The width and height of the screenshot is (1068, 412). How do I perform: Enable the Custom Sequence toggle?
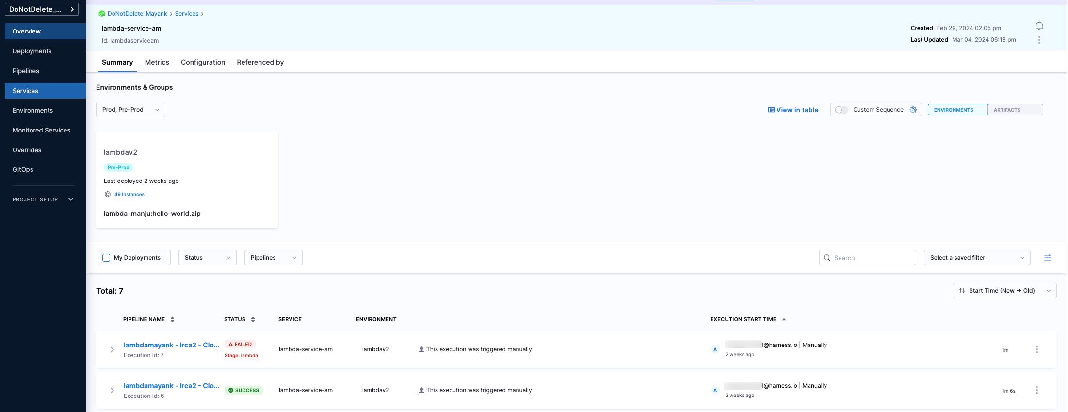pyautogui.click(x=841, y=110)
